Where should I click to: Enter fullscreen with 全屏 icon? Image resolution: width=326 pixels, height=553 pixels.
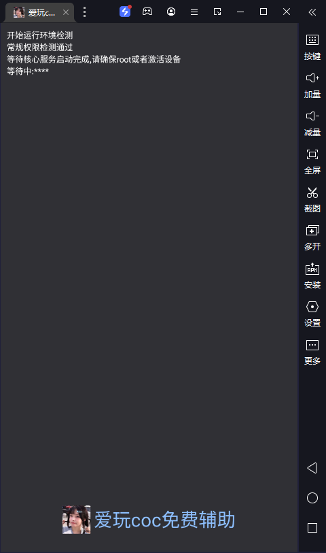pyautogui.click(x=312, y=161)
